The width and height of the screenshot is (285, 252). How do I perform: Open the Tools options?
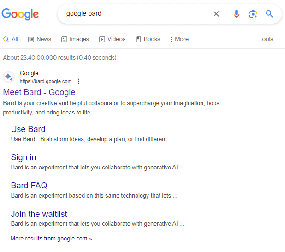click(x=266, y=39)
